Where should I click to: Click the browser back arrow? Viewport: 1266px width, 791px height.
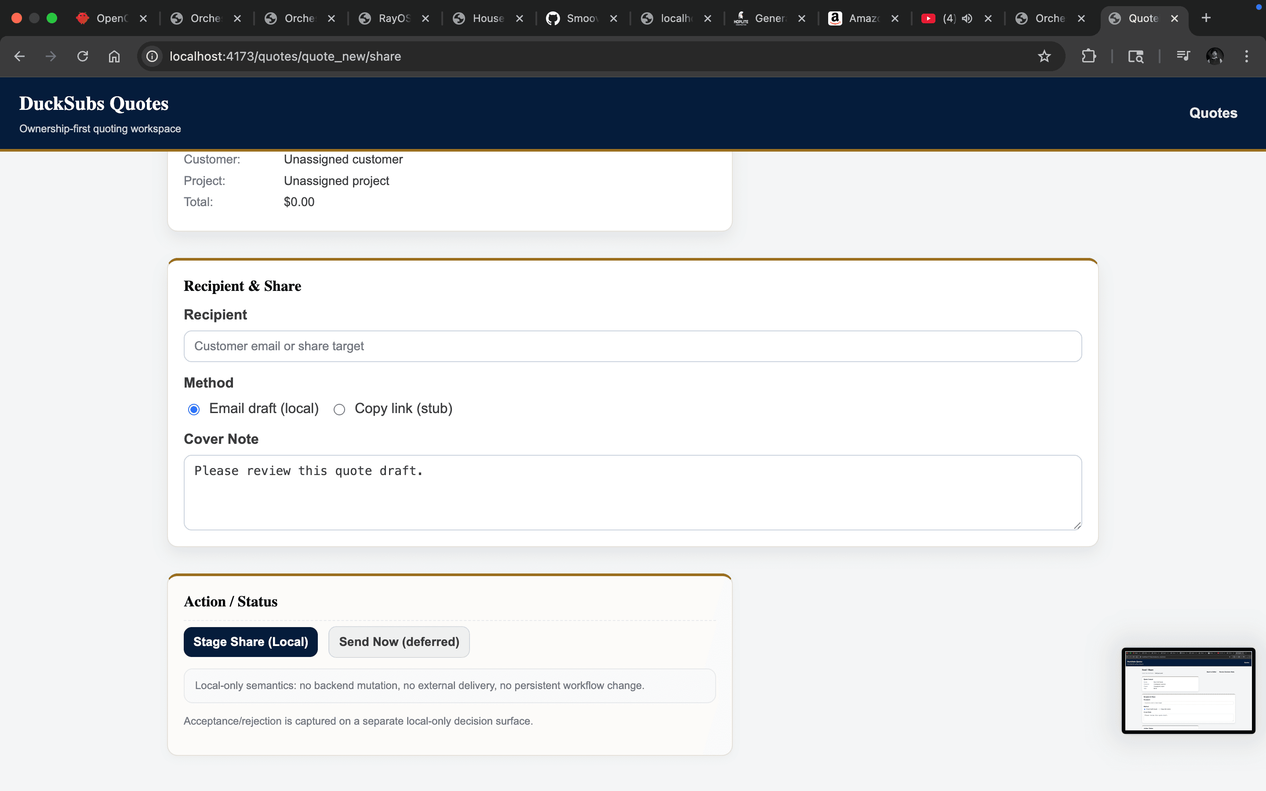(20, 57)
